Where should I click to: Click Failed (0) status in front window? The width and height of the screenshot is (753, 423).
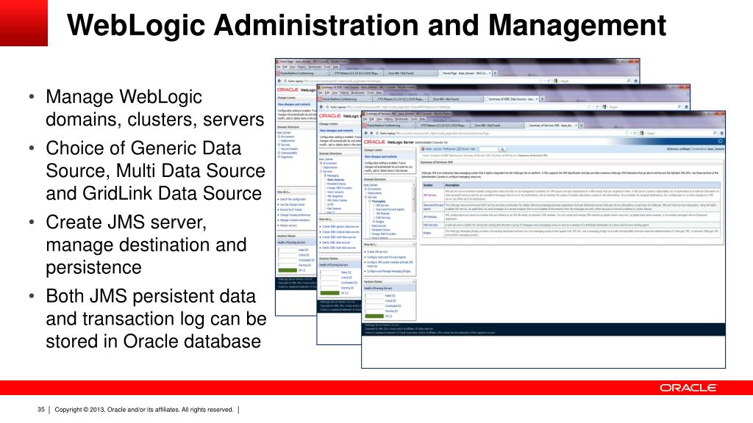[390, 296]
